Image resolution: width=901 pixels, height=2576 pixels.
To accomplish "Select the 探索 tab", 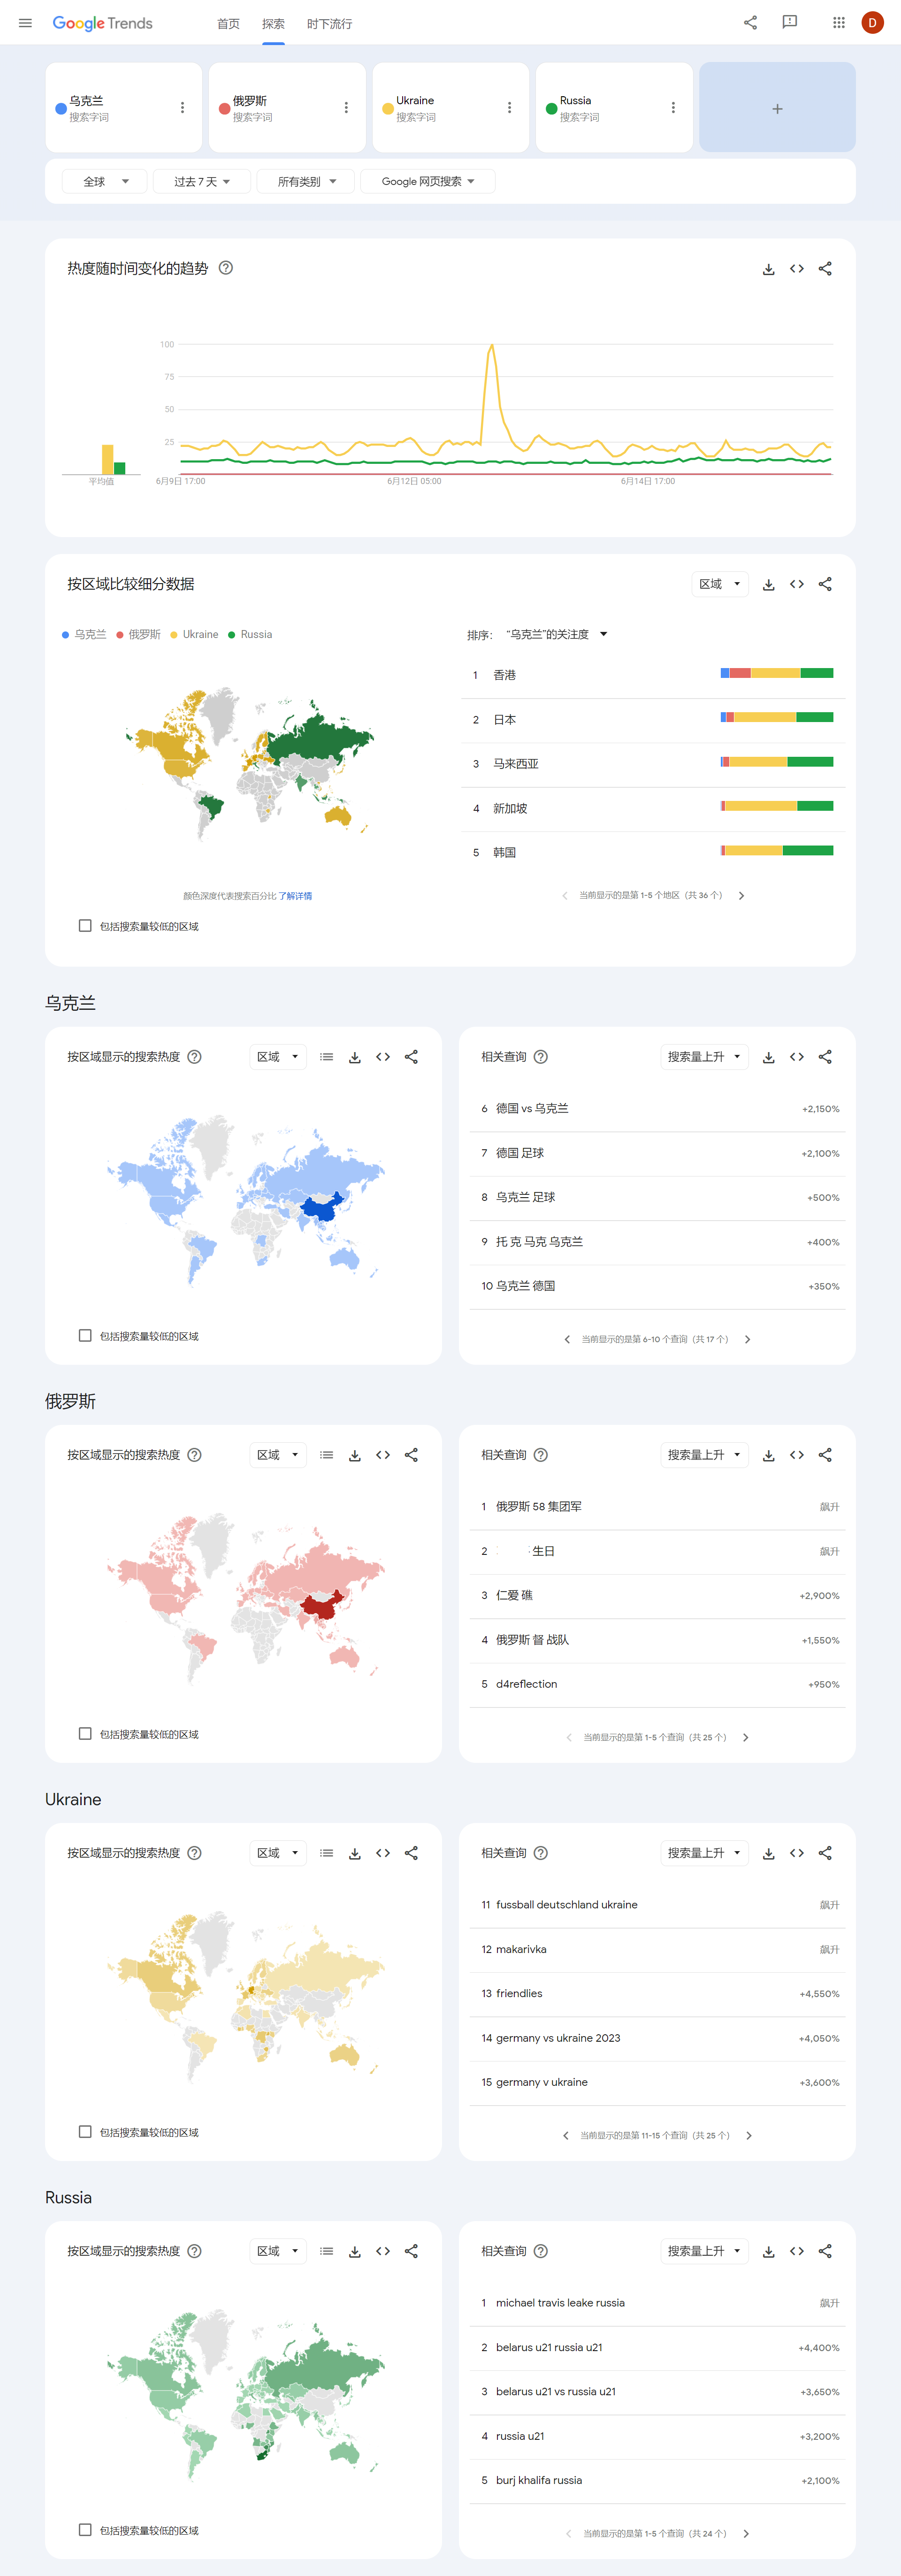I will point(273,24).
